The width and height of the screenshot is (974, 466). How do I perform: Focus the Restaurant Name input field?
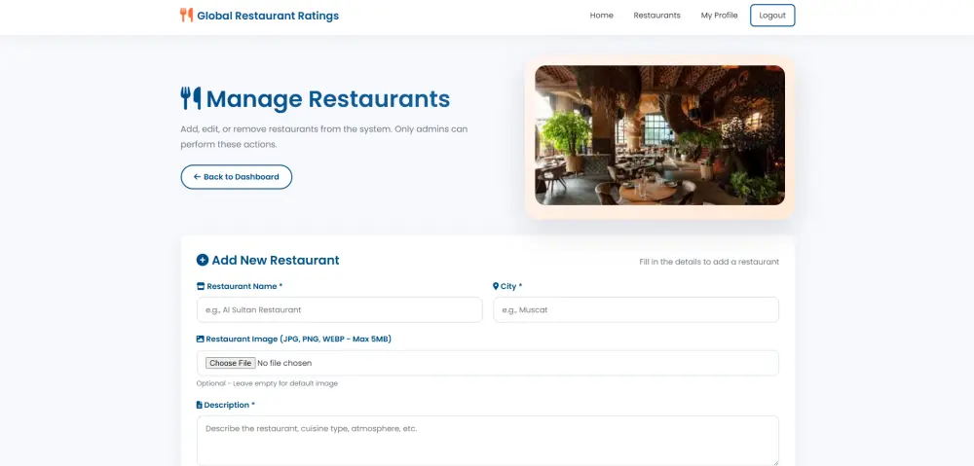(x=340, y=309)
